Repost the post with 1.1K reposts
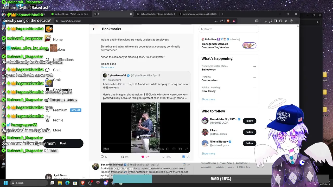 pos(125,157)
